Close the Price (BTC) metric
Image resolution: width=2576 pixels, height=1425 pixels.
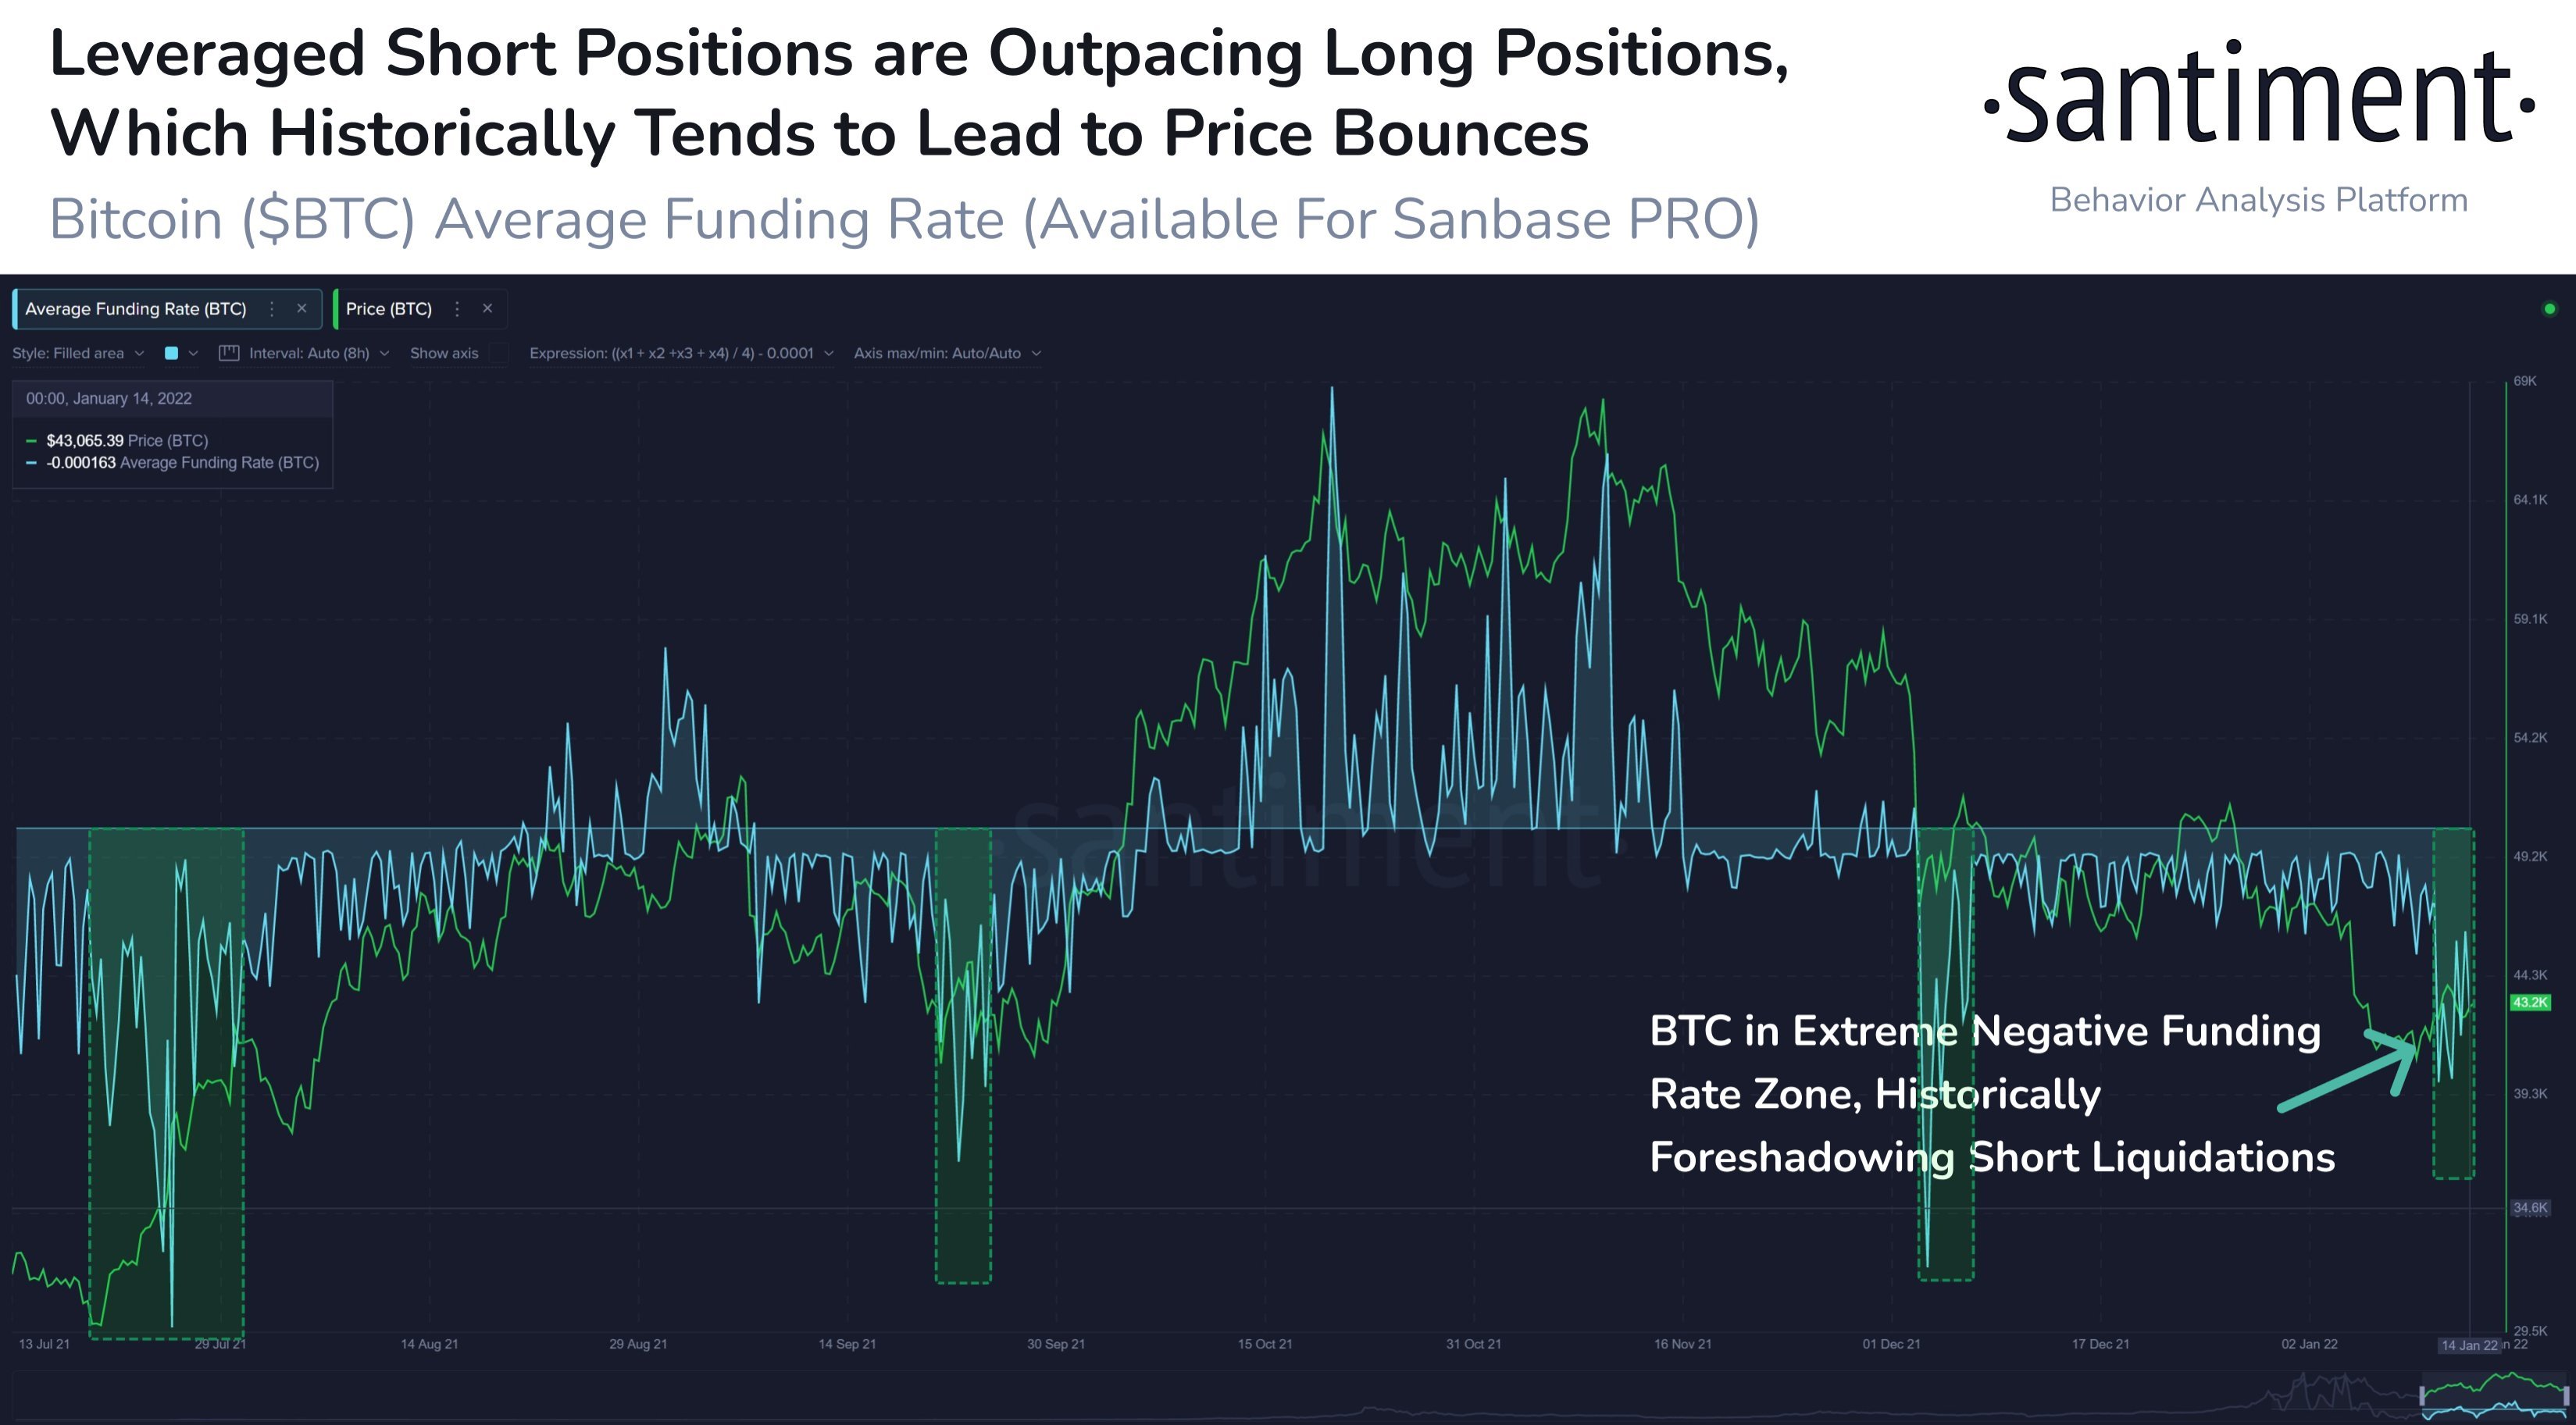[487, 308]
